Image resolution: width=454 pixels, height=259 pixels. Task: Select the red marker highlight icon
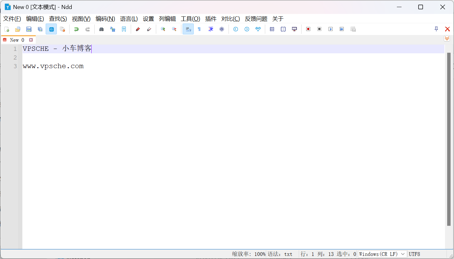click(138, 29)
